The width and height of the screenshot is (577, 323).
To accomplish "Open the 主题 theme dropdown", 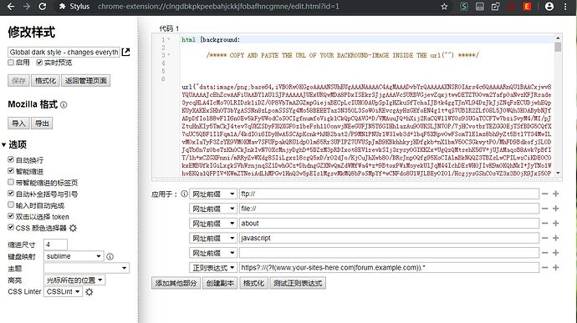I will tap(86, 268).
